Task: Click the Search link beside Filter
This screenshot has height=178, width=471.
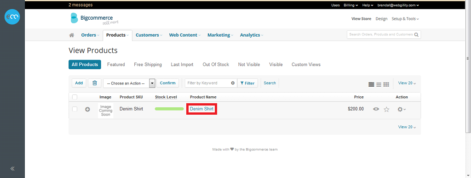Action: coord(270,83)
